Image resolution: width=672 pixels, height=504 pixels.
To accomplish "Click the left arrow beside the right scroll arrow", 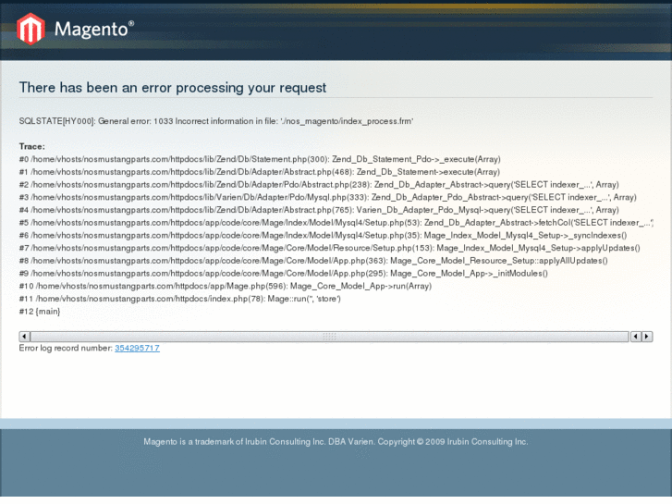I will (x=636, y=337).
